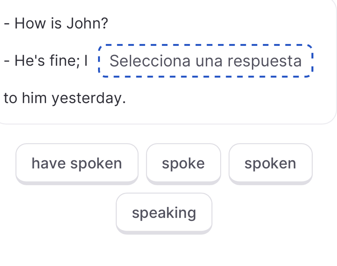Viewport: 337px width, 266px height.
Task: Select the 'have spoken' answer option
Action: point(77,163)
